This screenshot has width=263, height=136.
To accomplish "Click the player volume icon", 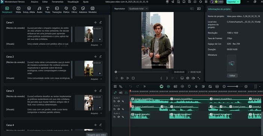I will pyautogui.click(x=193, y=78).
